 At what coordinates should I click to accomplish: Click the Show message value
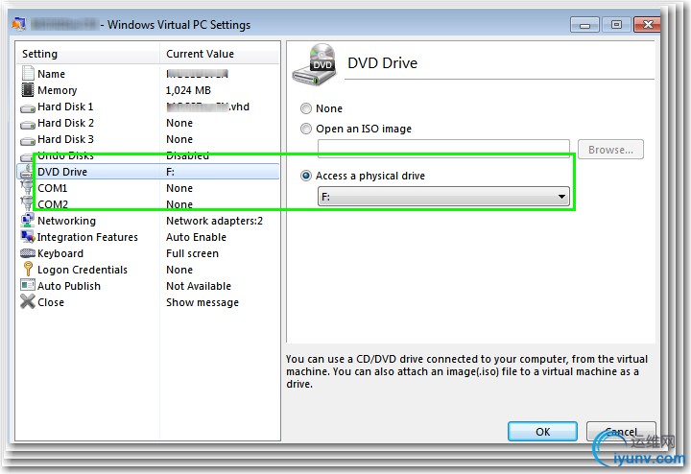[x=203, y=302]
